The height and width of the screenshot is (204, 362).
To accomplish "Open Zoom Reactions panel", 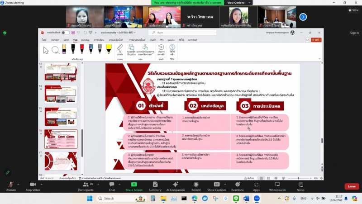I will (x=237, y=186).
